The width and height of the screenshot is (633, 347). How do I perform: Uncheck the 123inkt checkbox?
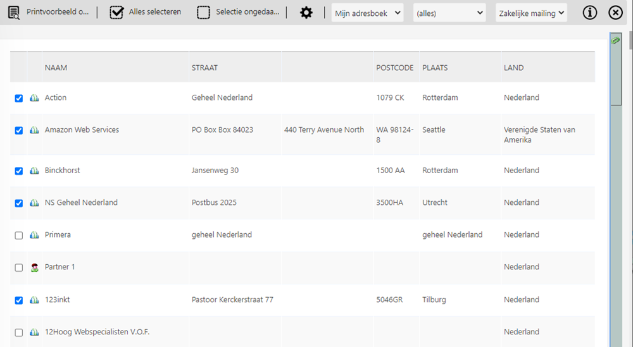pos(18,300)
